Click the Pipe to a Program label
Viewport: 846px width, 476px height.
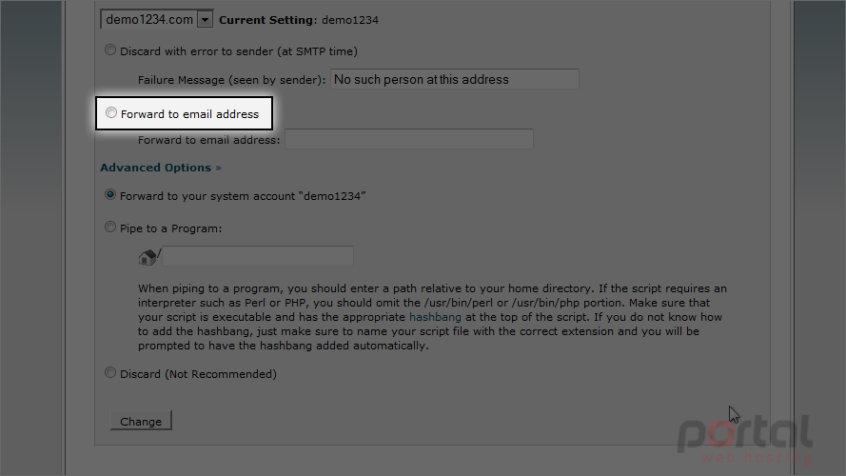[171, 228]
